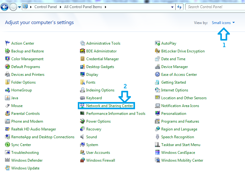Click the Mouse icon

pos(7,105)
